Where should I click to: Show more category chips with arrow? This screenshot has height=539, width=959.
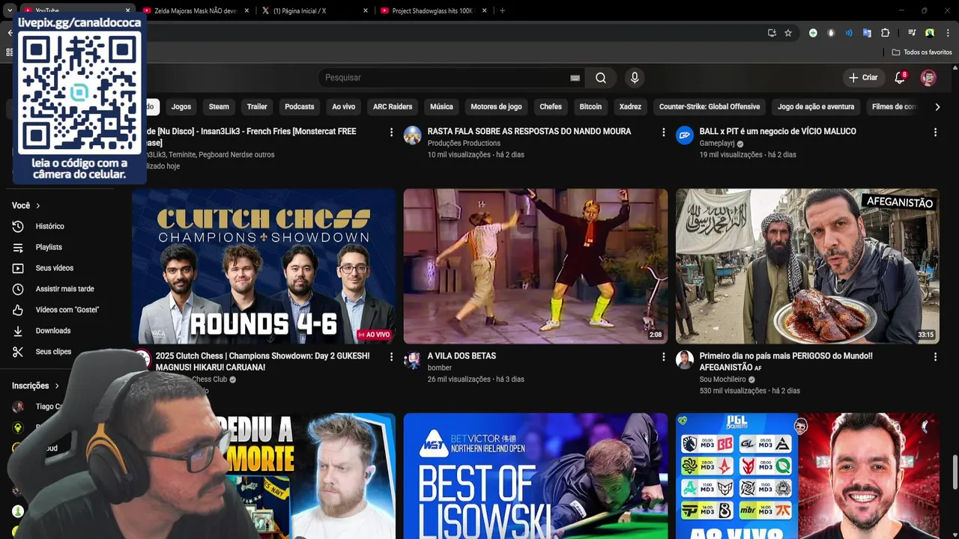click(937, 107)
